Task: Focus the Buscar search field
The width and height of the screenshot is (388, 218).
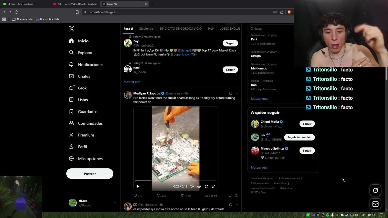Action: click(271, 29)
